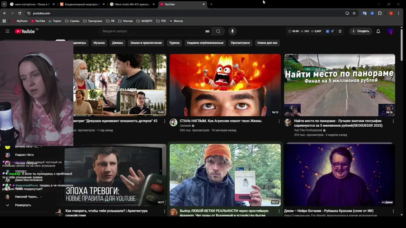The image size is (406, 228).
Task: Open the 'Тренировки' bookmarks folder
Action: pos(93,21)
